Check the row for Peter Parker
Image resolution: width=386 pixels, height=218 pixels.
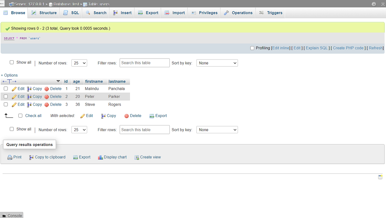pos(6,96)
